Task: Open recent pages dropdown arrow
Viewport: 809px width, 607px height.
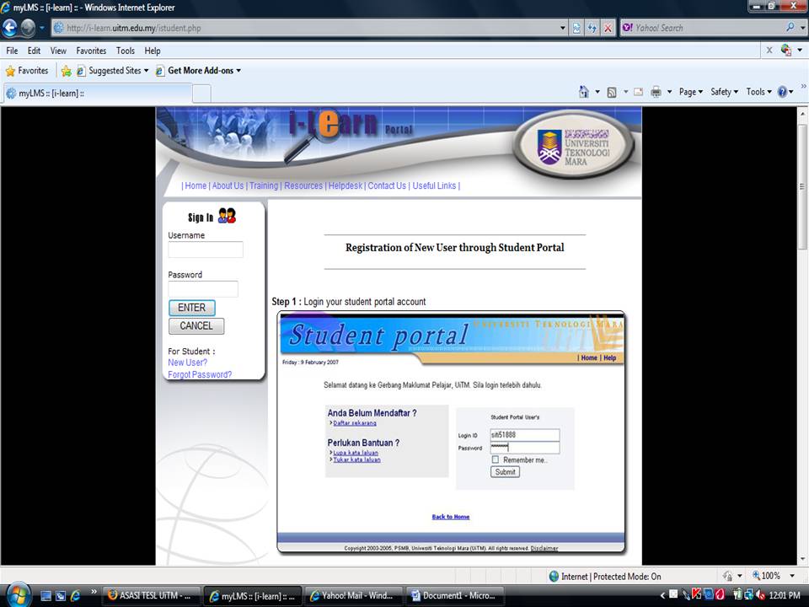Action: (x=42, y=28)
